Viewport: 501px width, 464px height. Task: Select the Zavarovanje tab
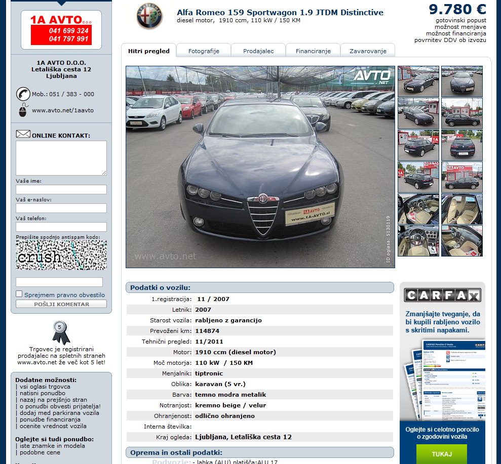368,51
